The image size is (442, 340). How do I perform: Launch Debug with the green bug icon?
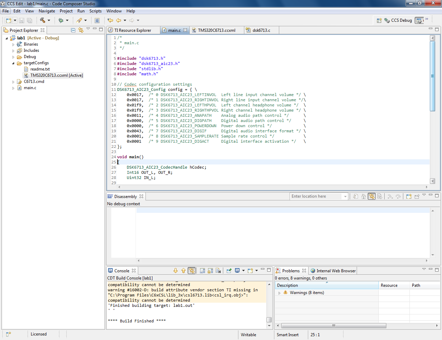[x=61, y=20]
